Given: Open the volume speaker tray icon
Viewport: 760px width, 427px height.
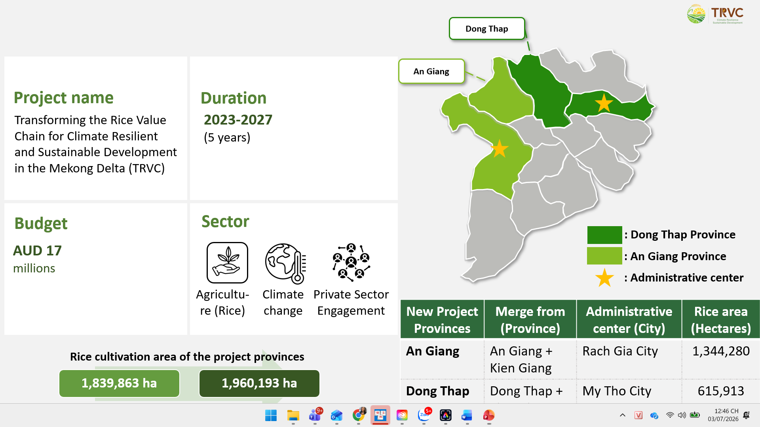Looking at the screenshot, I should pos(682,415).
